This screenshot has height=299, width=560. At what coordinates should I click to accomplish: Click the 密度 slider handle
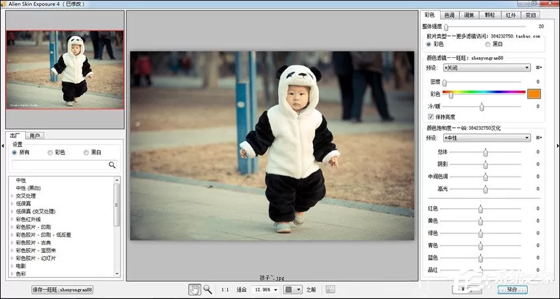[444, 82]
